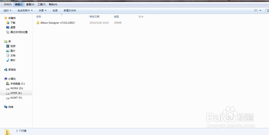269x135 pixels.
Task: Open the 帮助(H) menu
Action: (x=53, y=5)
